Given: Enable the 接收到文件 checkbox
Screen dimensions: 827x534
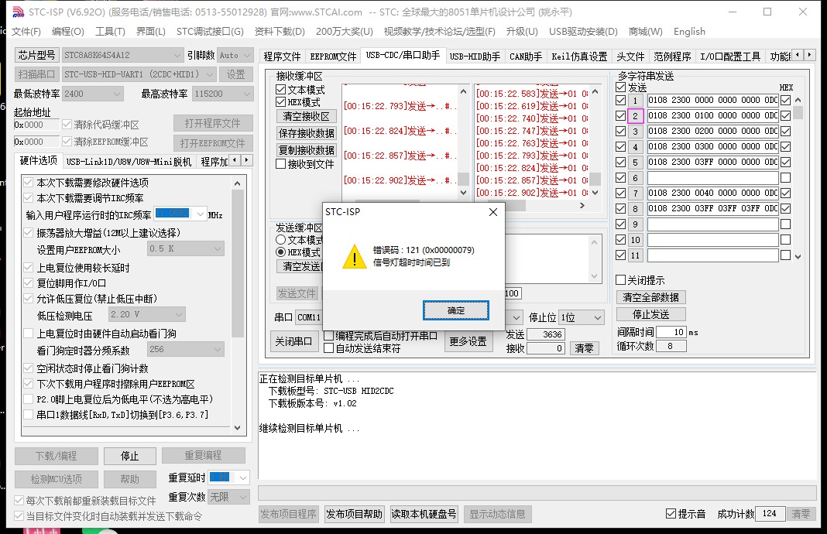Looking at the screenshot, I should tap(281, 164).
